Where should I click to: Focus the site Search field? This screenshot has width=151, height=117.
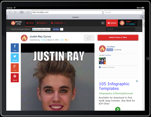click(121, 29)
